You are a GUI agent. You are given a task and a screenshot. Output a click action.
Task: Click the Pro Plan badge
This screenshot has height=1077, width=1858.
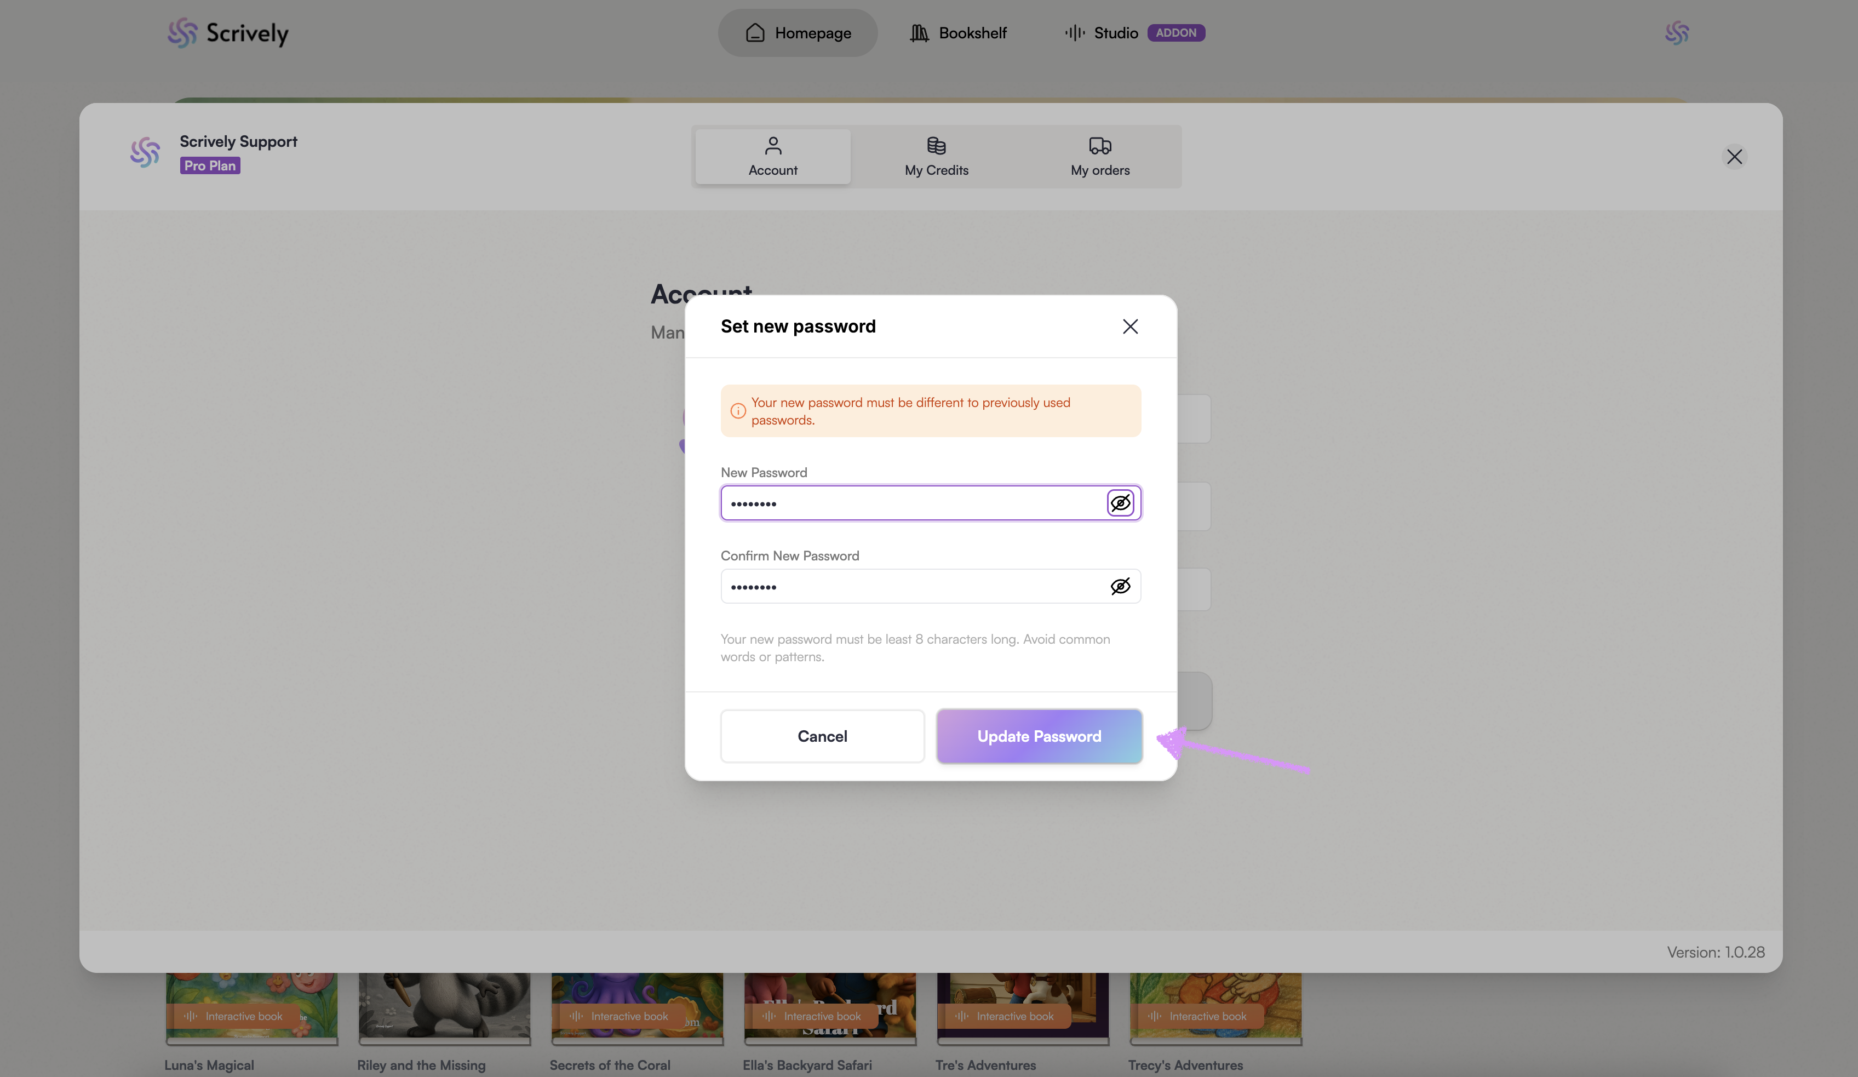(x=209, y=166)
